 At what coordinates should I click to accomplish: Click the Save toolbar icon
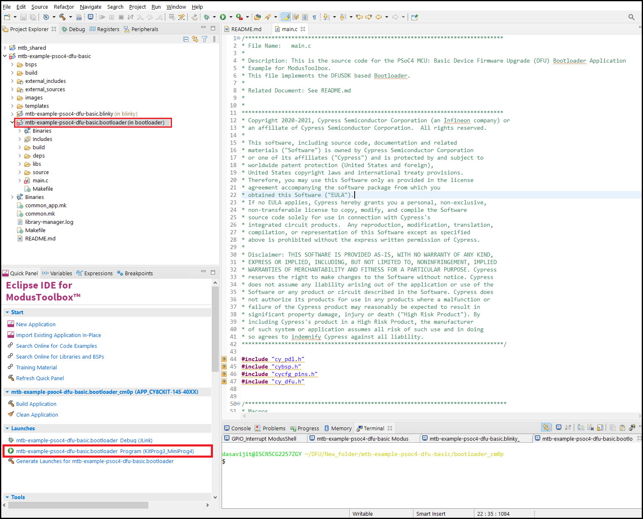(x=23, y=17)
